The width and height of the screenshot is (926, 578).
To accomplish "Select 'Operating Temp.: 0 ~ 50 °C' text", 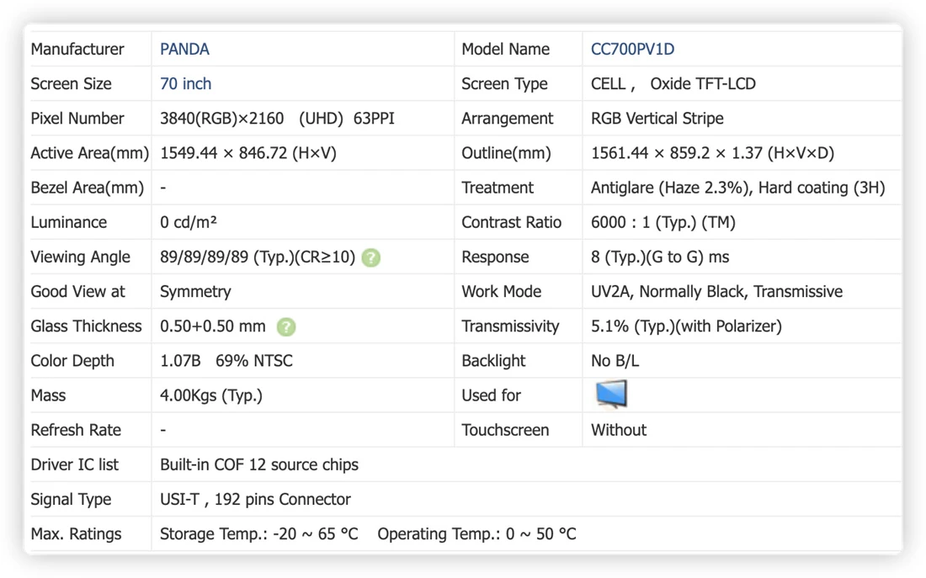I will click(x=476, y=533).
